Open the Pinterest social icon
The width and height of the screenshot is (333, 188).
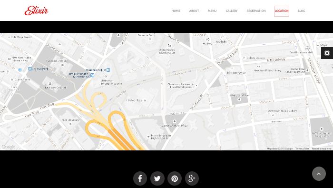[x=175, y=178]
